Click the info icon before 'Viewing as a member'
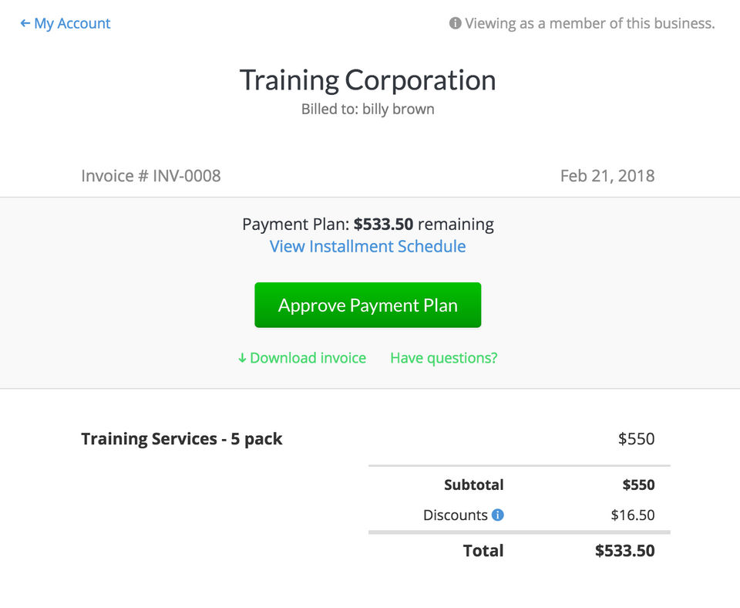 tap(456, 24)
